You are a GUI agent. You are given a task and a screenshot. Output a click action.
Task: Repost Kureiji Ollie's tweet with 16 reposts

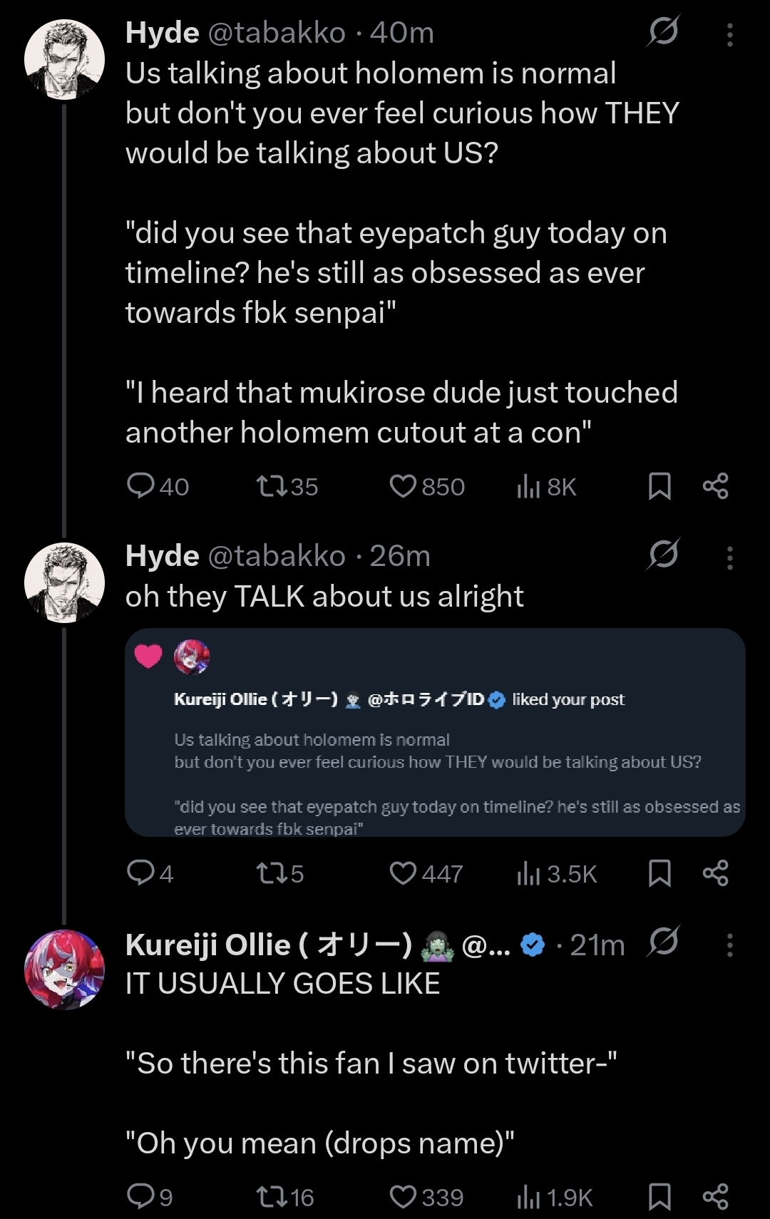[x=271, y=1197]
